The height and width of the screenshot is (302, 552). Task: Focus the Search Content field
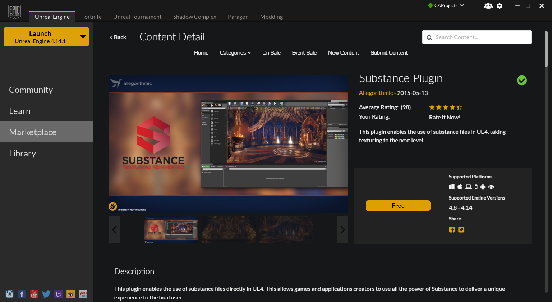click(477, 37)
